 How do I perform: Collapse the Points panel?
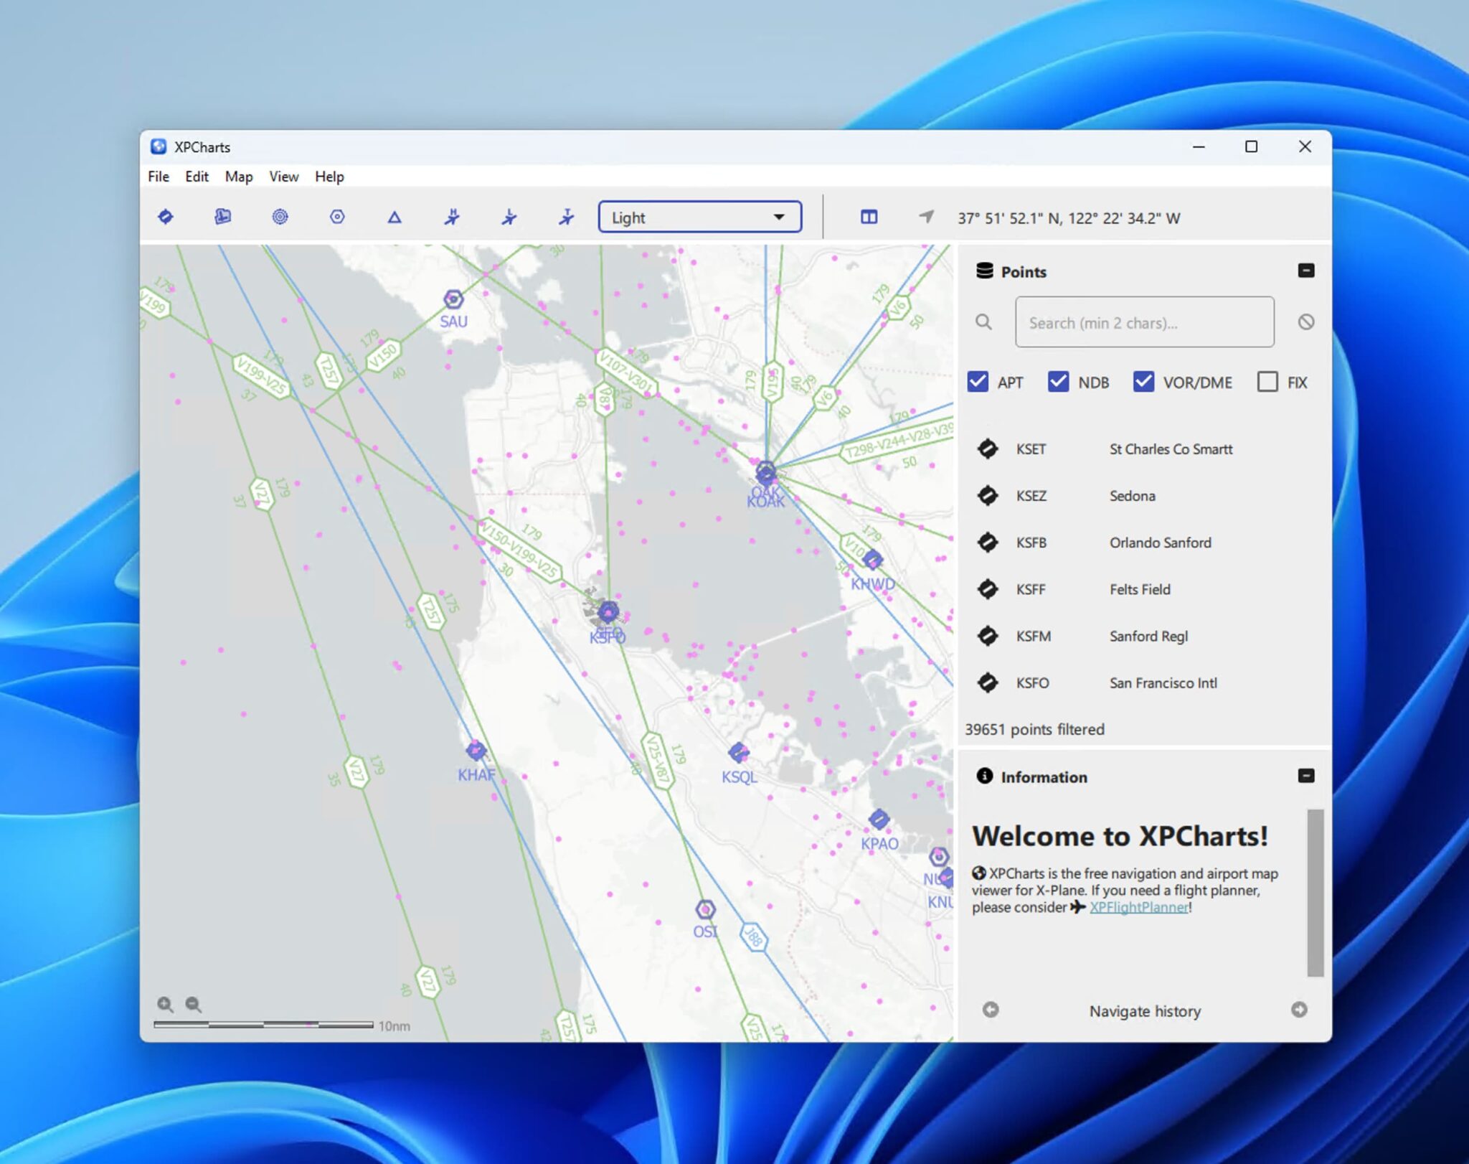[1306, 271]
